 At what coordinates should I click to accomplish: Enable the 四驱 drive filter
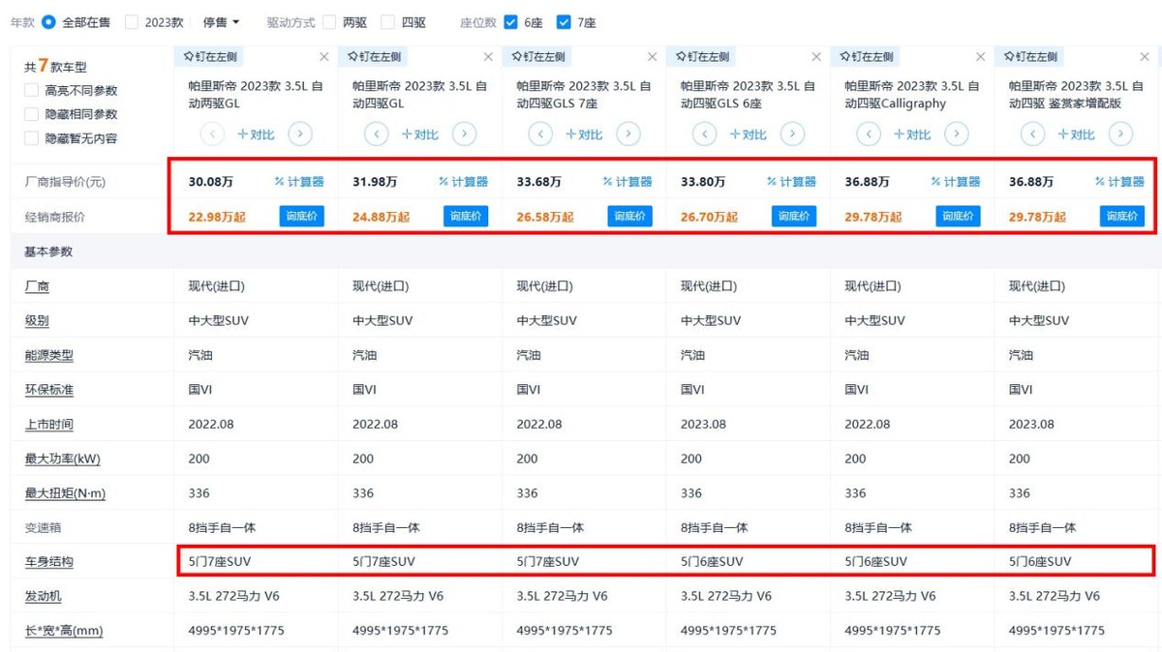[388, 22]
